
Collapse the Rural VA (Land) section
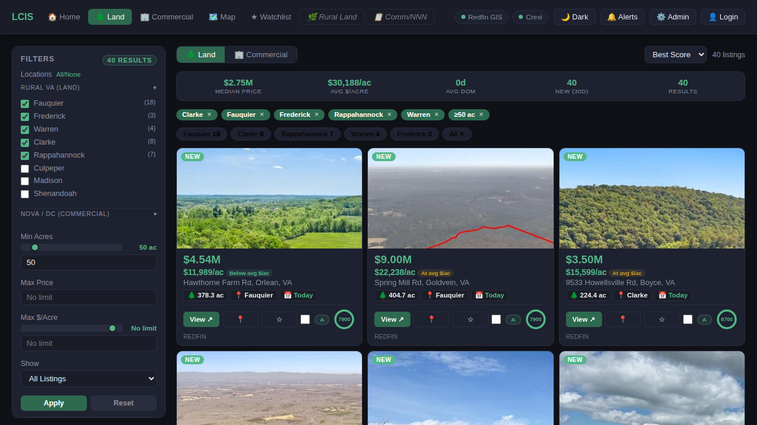89,87
